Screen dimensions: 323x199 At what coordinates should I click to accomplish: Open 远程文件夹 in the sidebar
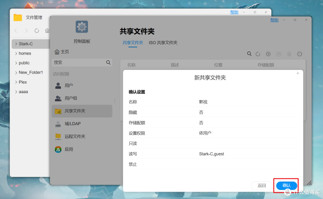click(x=82, y=137)
